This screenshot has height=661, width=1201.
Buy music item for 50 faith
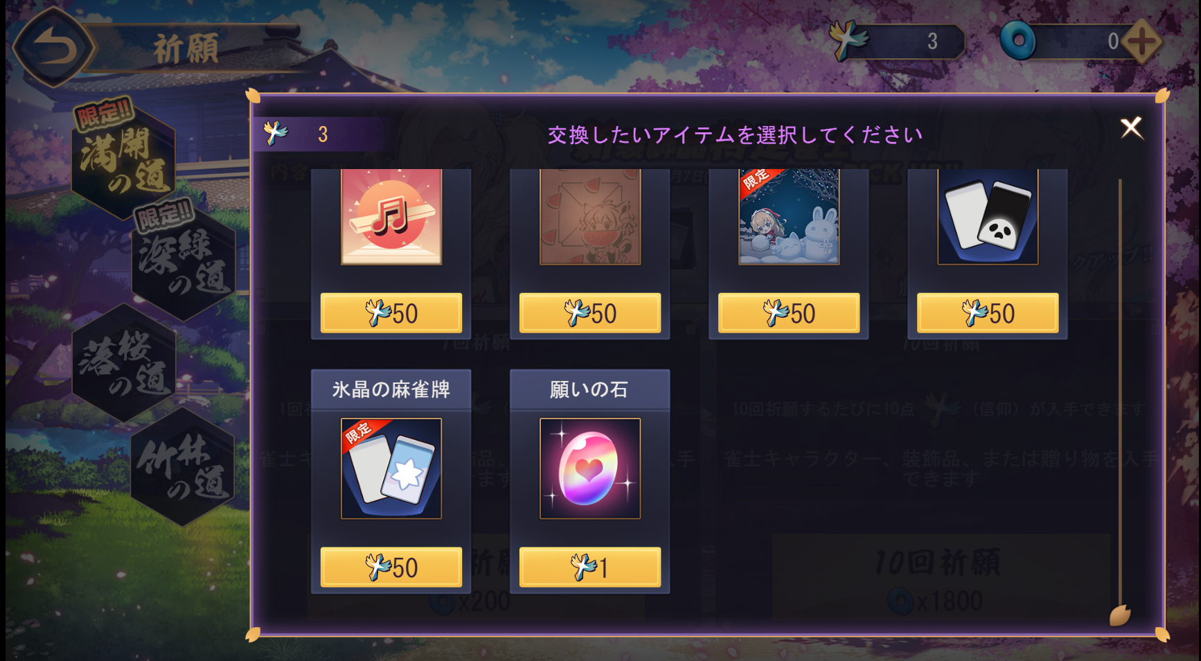(x=391, y=313)
